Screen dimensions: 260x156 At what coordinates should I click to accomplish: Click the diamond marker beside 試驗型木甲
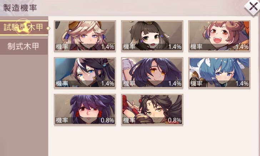pyautogui.click(x=48, y=28)
